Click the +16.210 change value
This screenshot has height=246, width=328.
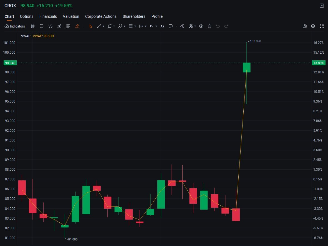click(45, 6)
